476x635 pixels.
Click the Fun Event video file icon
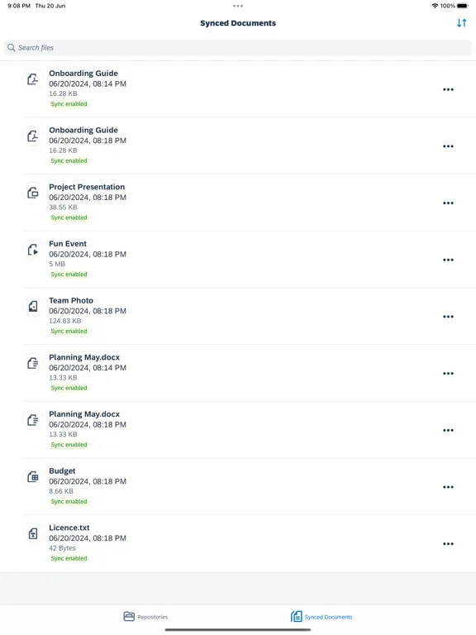33,250
